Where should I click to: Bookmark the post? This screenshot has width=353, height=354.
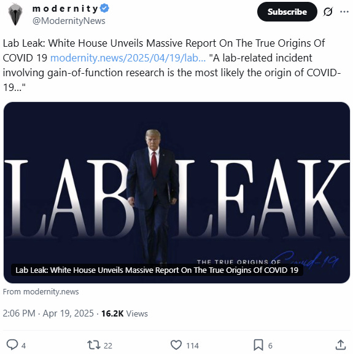258,345
